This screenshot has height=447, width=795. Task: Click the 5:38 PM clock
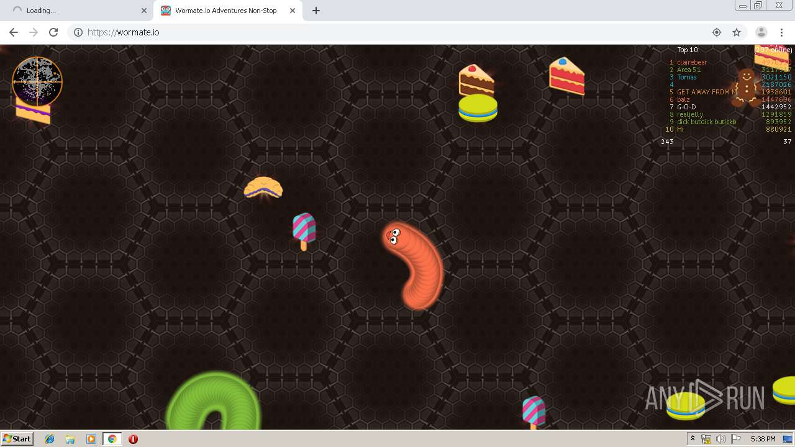point(763,439)
